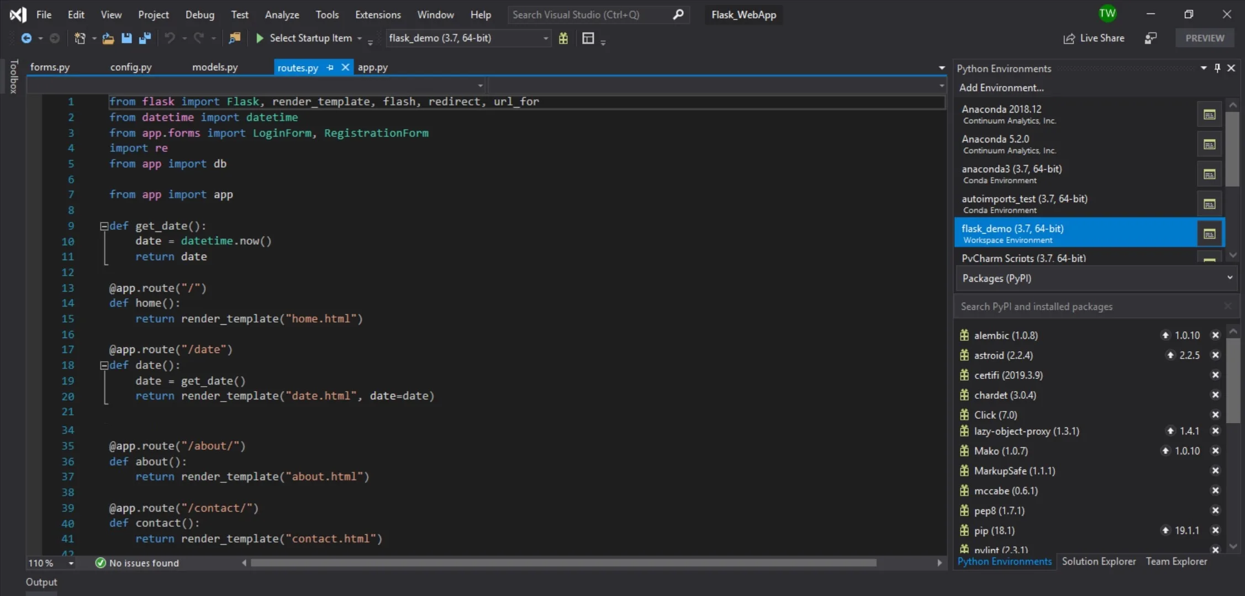Screen dimensions: 1245x596
Task: Pin the routes.py tab
Action: 330,67
